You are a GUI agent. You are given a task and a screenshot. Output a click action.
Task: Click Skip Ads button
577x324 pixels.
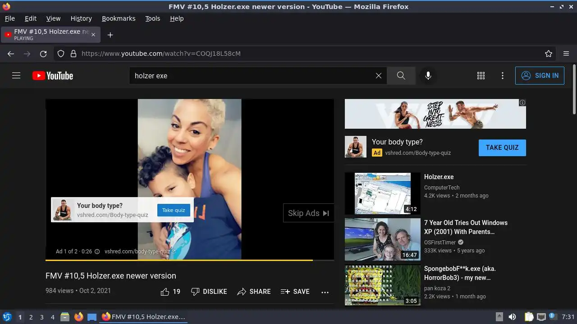[x=308, y=213]
